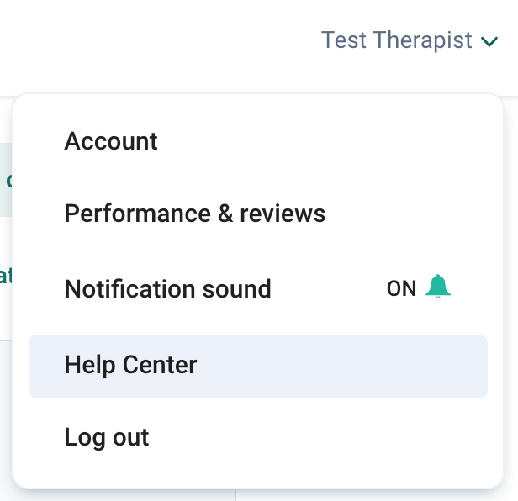Click the vertical divider line below the menu
The width and height of the screenshot is (518, 501).
coord(235,495)
